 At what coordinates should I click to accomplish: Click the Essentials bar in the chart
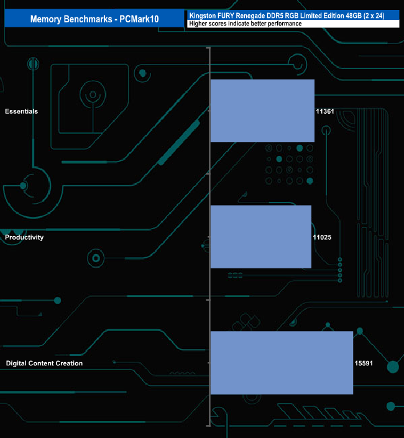coord(262,111)
